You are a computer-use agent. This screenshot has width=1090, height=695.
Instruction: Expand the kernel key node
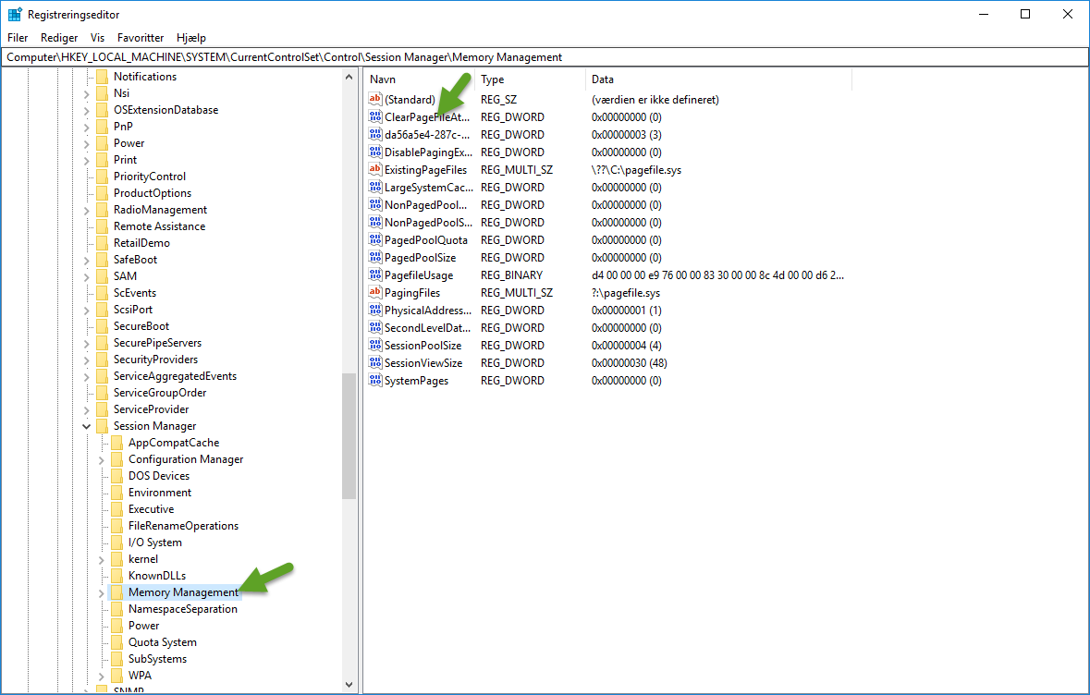click(x=101, y=559)
